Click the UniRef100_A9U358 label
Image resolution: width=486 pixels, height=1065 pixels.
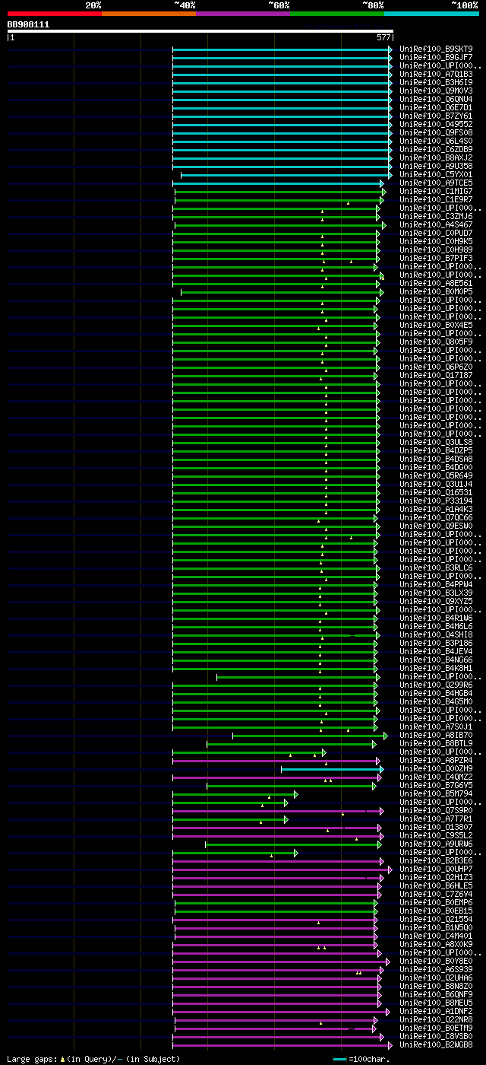coord(436,166)
